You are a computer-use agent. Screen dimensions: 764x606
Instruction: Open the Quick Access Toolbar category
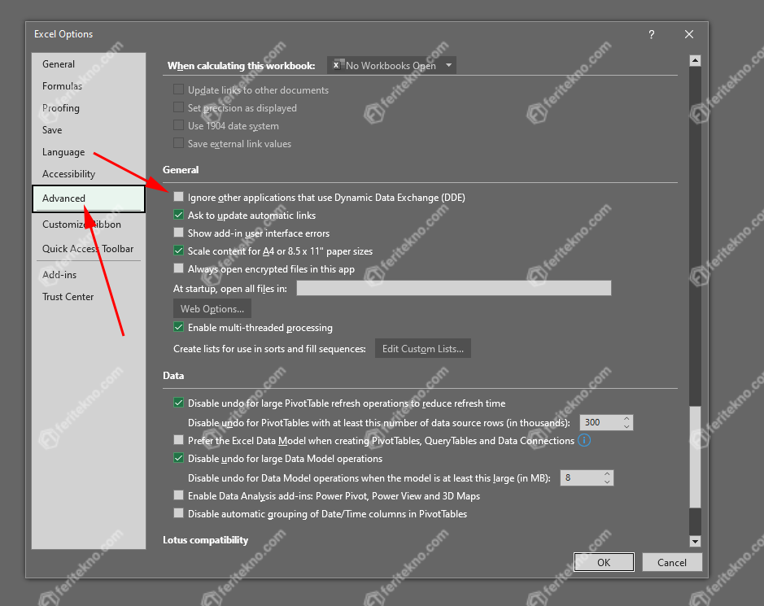88,248
